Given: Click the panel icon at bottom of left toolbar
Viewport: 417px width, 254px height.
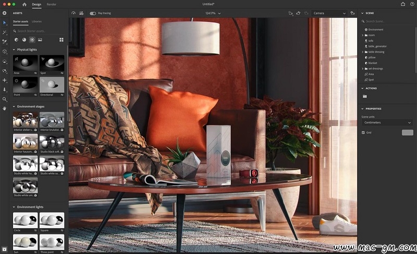Looking at the screenshot, I should click(5, 249).
